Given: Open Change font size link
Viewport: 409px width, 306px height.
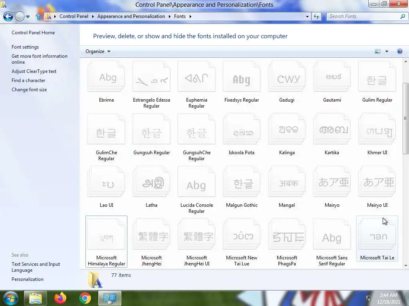Looking at the screenshot, I should 29,90.
